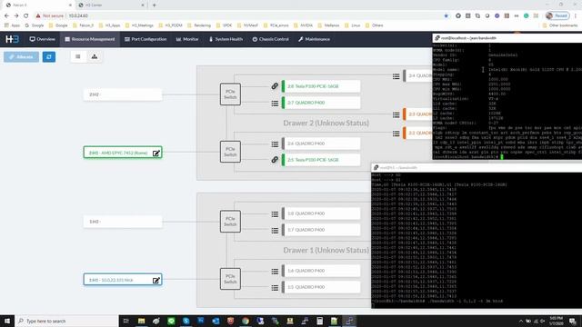This screenshot has width=582, height=327.
Task: Open a new browser tab
Action: coord(154,5)
